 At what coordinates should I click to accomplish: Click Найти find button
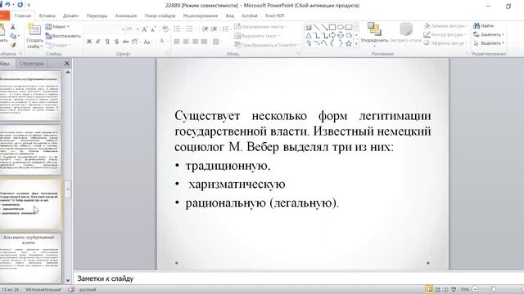point(484,25)
